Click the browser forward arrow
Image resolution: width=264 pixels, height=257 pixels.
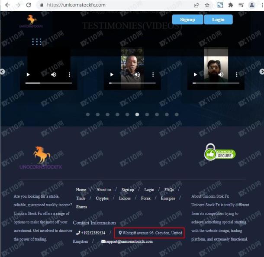coord(18,5)
